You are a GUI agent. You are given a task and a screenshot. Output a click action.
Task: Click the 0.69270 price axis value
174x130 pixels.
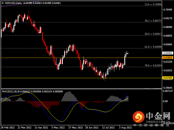[x=168, y=18]
